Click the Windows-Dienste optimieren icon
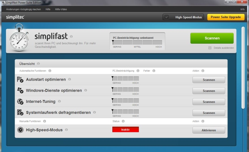The image size is (249, 152). pyautogui.click(x=20, y=91)
